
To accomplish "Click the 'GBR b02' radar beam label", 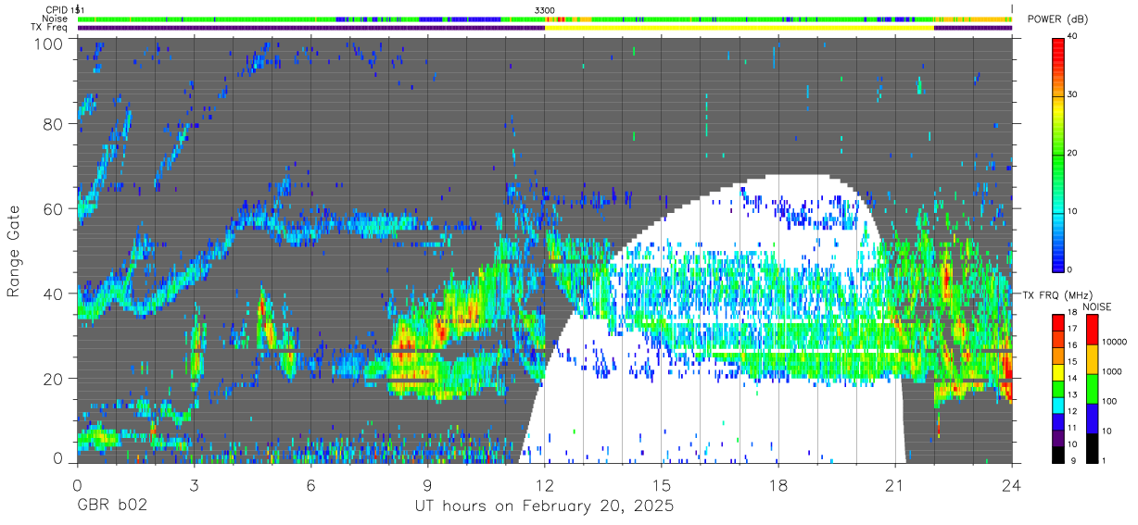I will [x=111, y=506].
